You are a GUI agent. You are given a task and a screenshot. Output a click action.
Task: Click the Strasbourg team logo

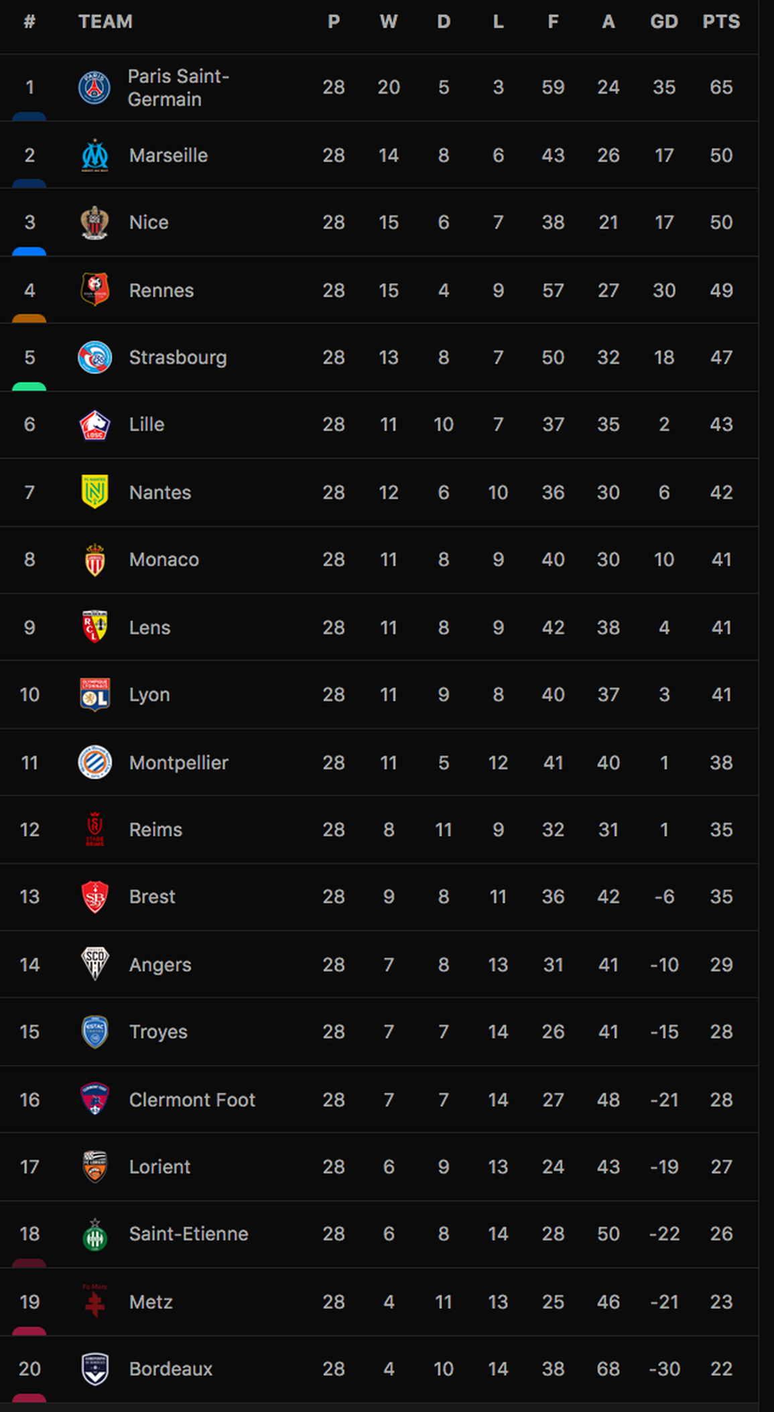94,357
